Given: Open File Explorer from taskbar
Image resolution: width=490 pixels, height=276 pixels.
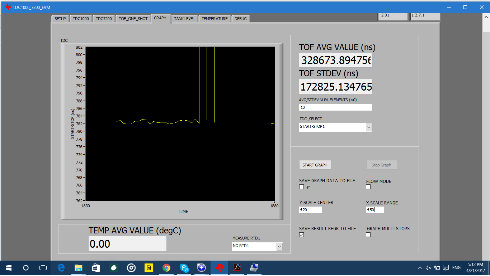Looking at the screenshot, I should click(78, 267).
